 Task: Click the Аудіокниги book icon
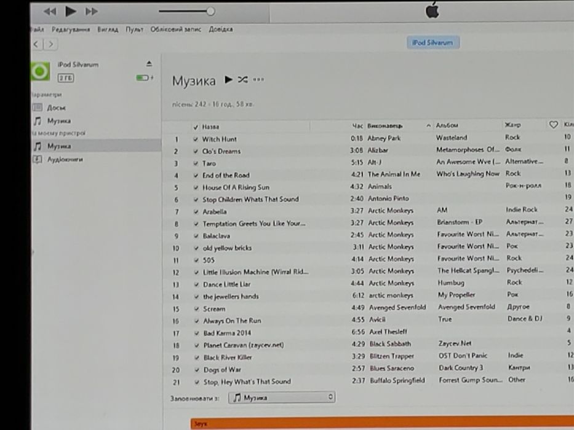[38, 160]
